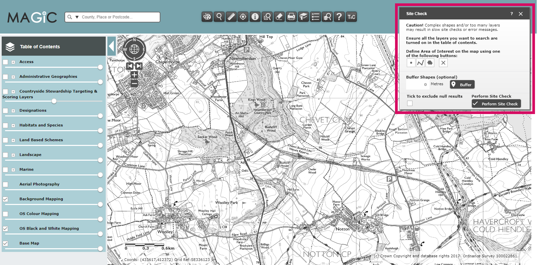
Task: Tick the Access layer checkbox
Action: (x=5, y=62)
